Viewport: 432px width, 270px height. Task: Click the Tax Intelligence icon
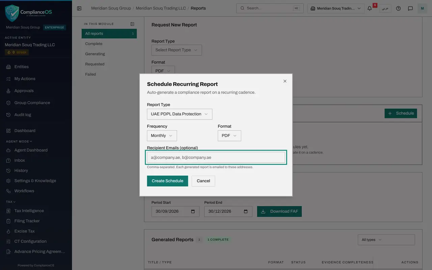[8, 211]
